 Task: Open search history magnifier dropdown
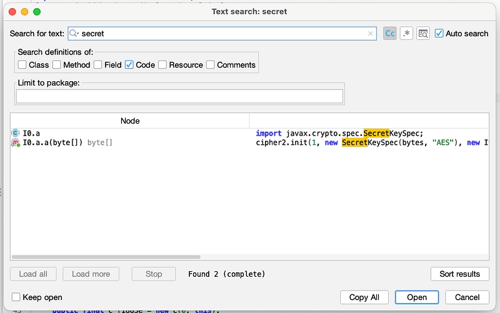tap(74, 34)
